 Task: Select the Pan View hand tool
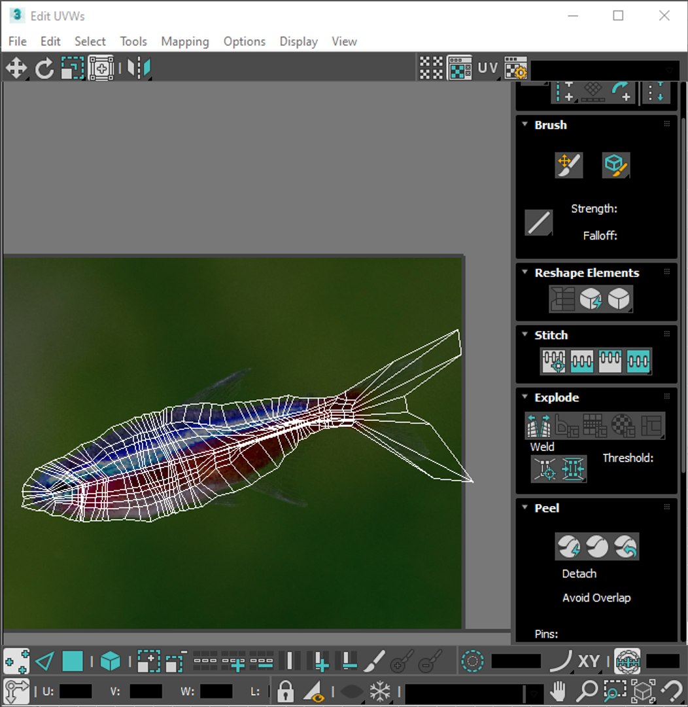point(558,691)
